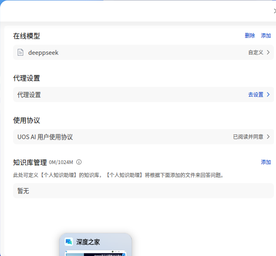Open the 深度之家 window preview thumbnail
The width and height of the screenshot is (276, 256).
tap(96, 253)
